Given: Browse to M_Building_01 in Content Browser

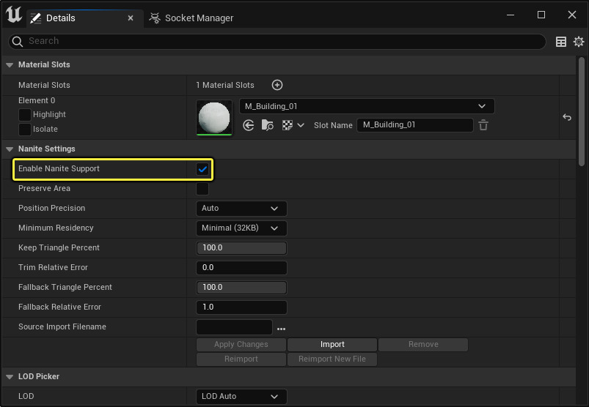Looking at the screenshot, I should tap(267, 125).
